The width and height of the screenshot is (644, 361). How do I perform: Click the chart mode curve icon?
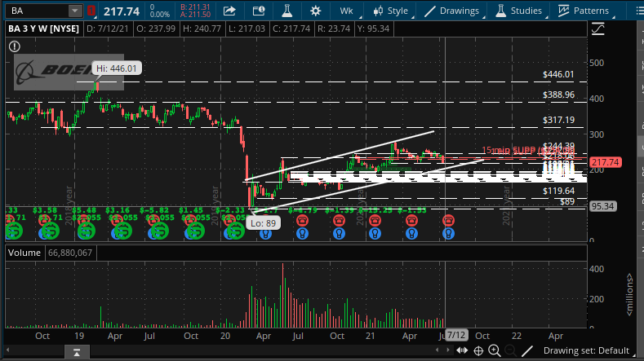pos(597,29)
